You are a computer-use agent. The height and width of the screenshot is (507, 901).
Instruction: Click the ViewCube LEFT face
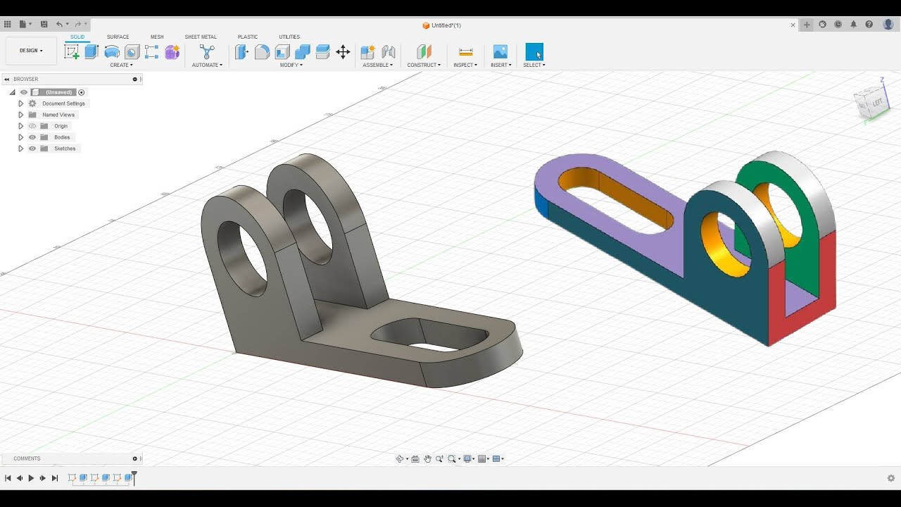click(x=877, y=103)
